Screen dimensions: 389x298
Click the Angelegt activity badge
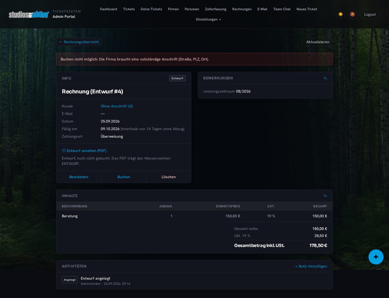click(69, 280)
